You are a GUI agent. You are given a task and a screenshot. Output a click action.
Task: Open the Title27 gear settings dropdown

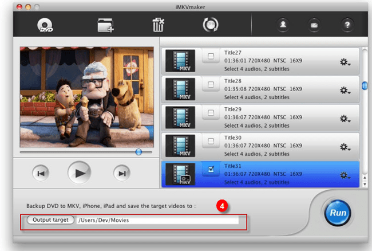click(345, 62)
